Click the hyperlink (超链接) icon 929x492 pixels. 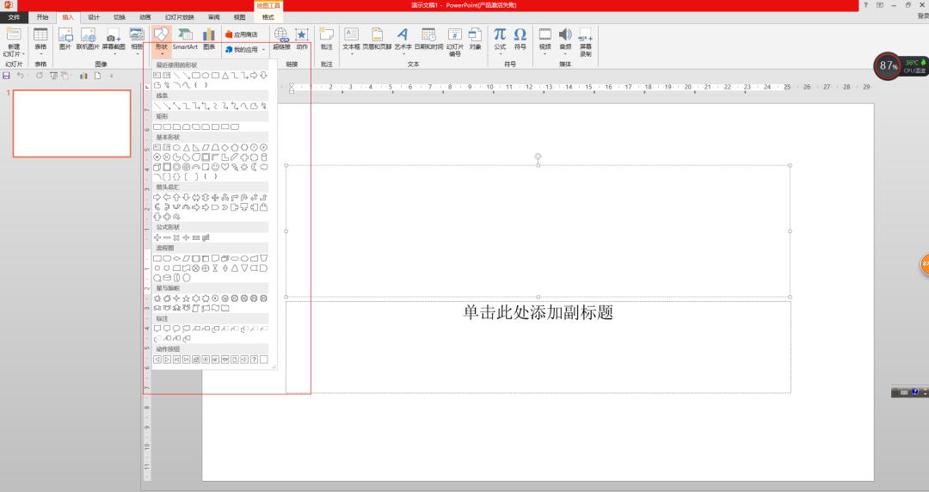coord(281,38)
